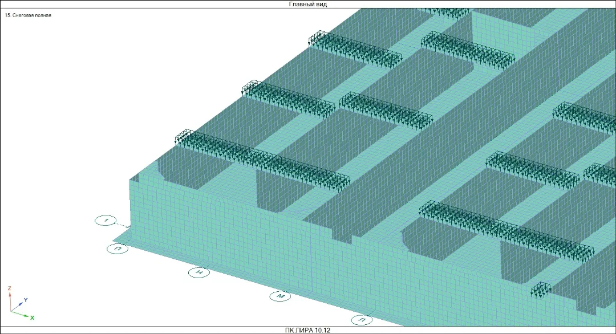Select the grid axis bubble "Н"
616x334 pixels.
[x=199, y=272]
